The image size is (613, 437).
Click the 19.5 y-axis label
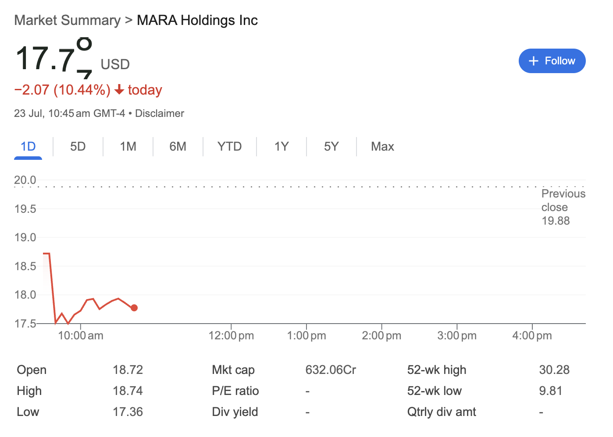25,209
